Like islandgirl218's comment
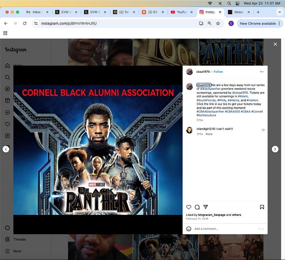 263,130
